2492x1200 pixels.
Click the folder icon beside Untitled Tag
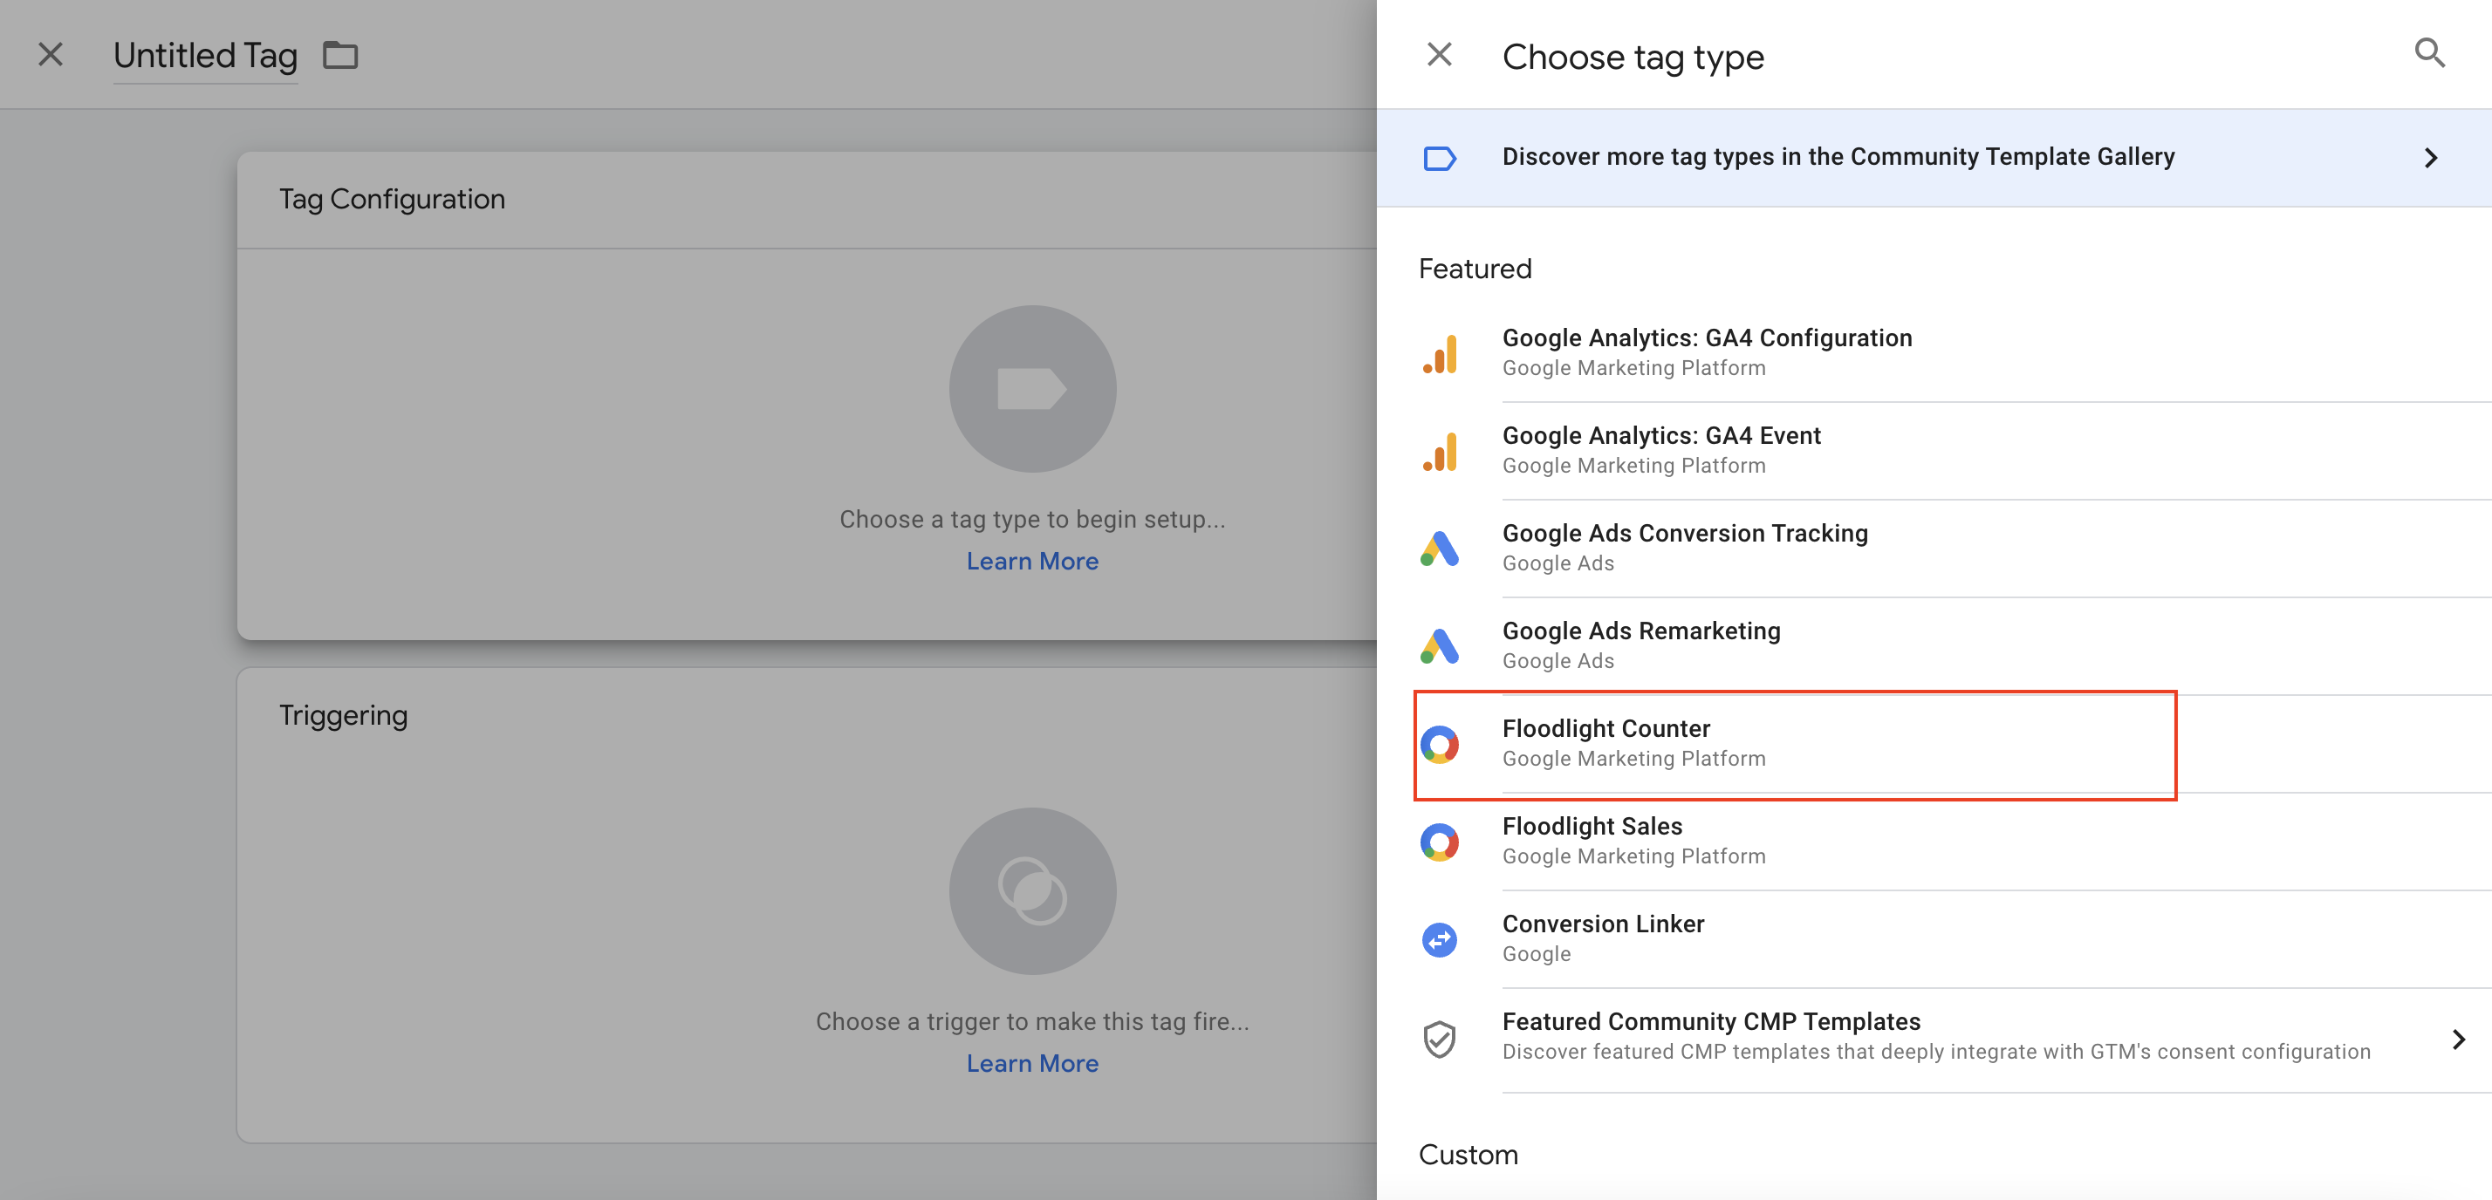click(339, 56)
